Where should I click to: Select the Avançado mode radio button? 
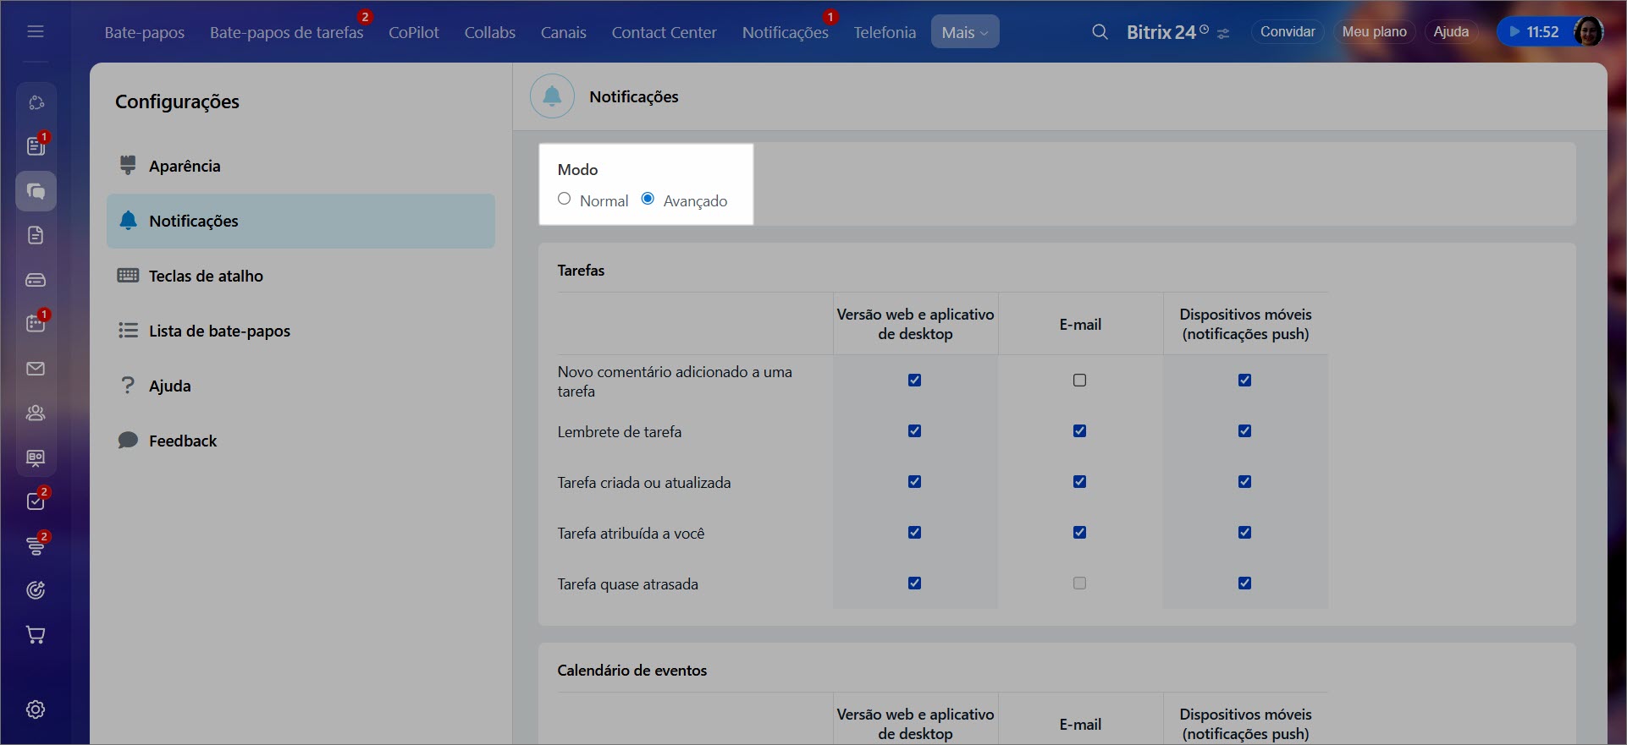648,199
